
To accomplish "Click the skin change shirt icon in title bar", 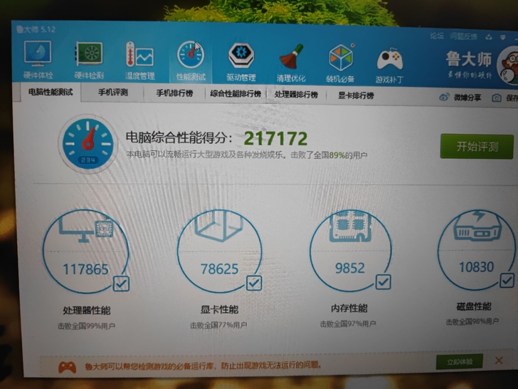I will [x=489, y=37].
